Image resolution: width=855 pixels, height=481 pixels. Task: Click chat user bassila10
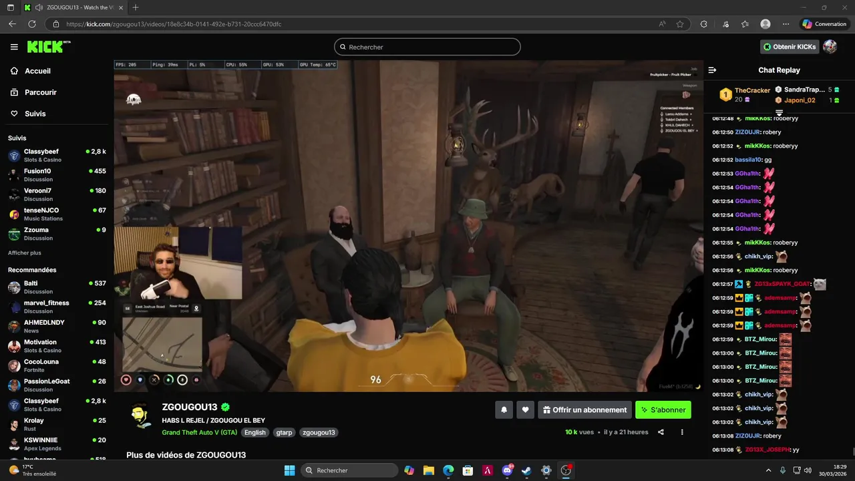748,160
